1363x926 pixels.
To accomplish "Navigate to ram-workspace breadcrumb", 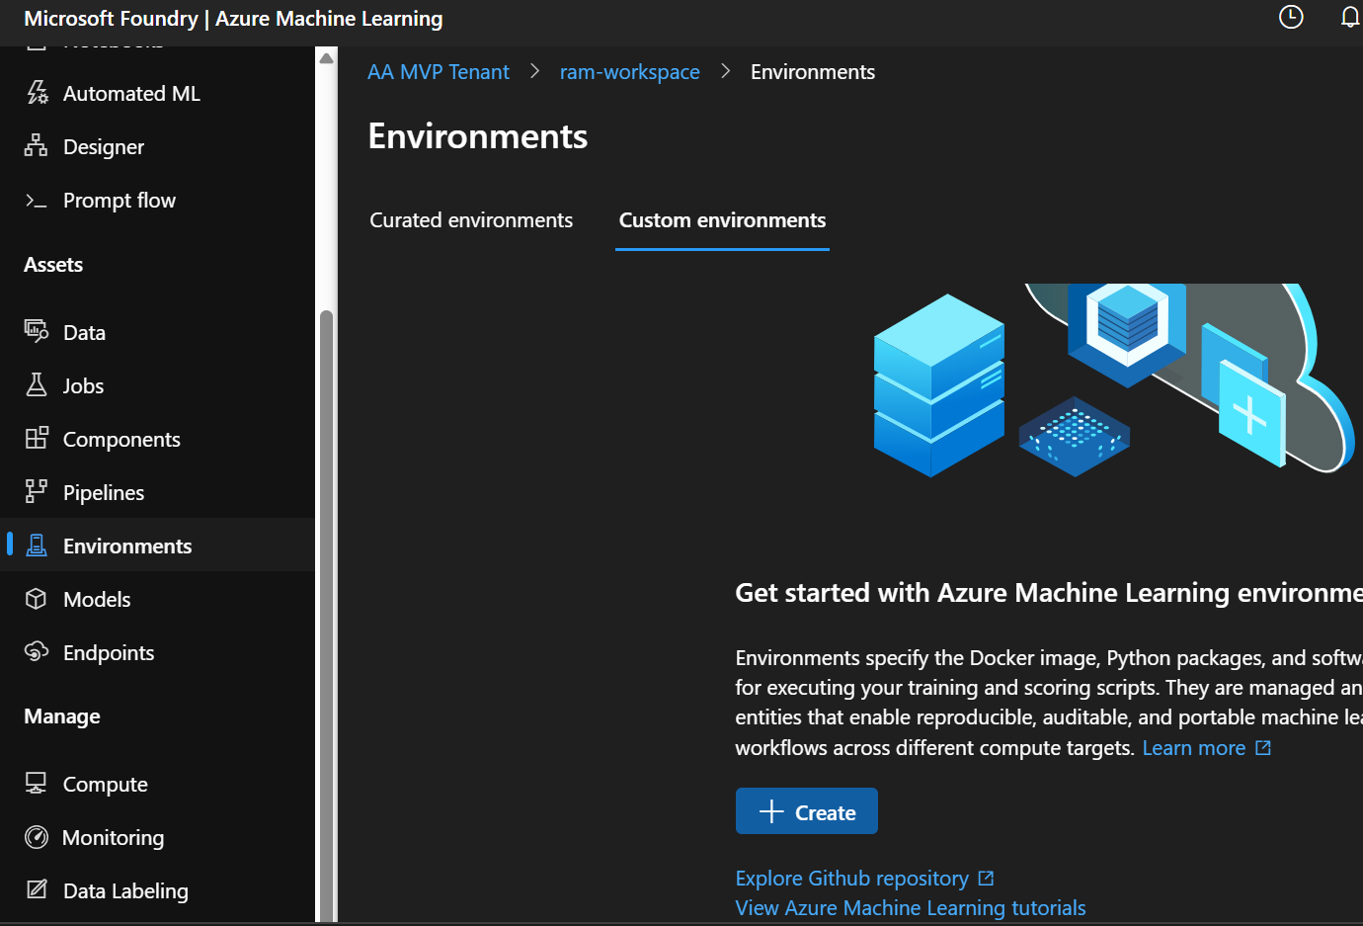I will 629,72.
